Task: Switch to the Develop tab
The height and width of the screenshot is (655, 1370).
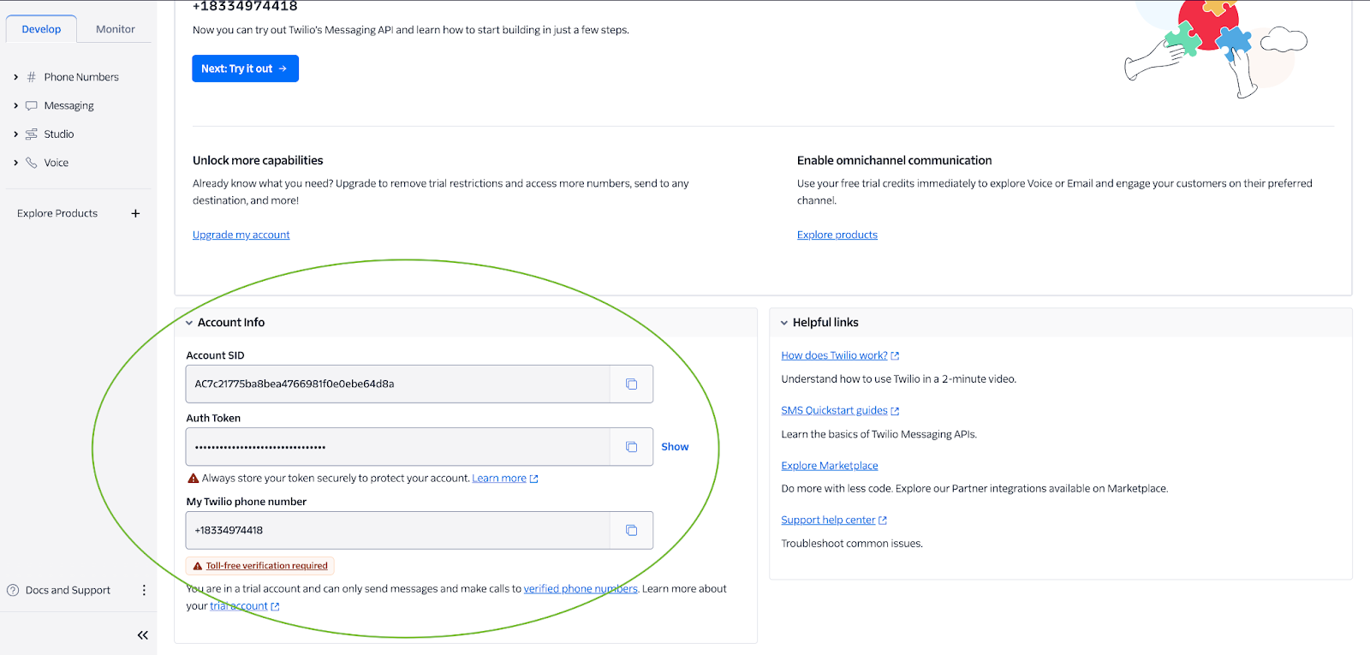Action: [41, 29]
